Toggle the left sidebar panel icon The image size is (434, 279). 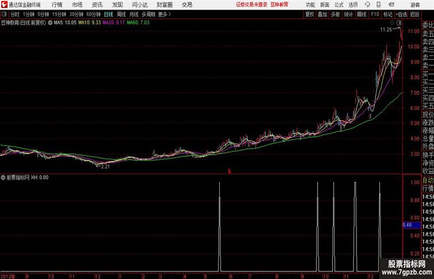[5, 14]
